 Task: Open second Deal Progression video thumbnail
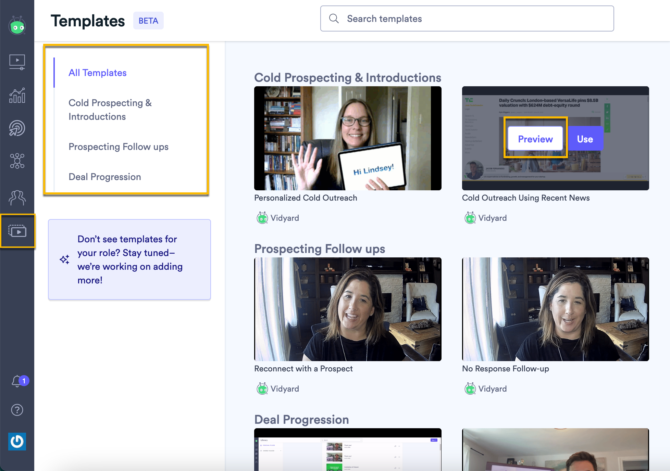556,449
